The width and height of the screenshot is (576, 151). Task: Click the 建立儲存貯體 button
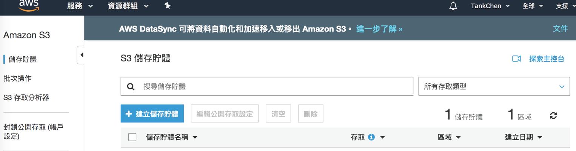click(152, 114)
